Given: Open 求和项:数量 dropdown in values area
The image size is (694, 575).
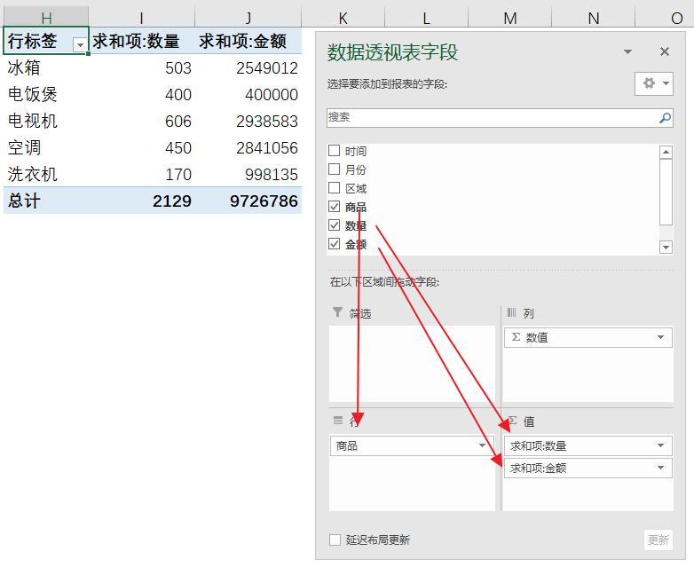Looking at the screenshot, I should (x=660, y=445).
